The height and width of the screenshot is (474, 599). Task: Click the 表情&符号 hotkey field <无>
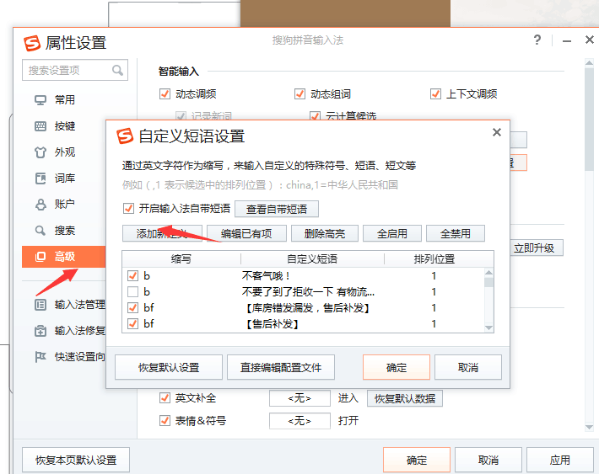coord(299,421)
